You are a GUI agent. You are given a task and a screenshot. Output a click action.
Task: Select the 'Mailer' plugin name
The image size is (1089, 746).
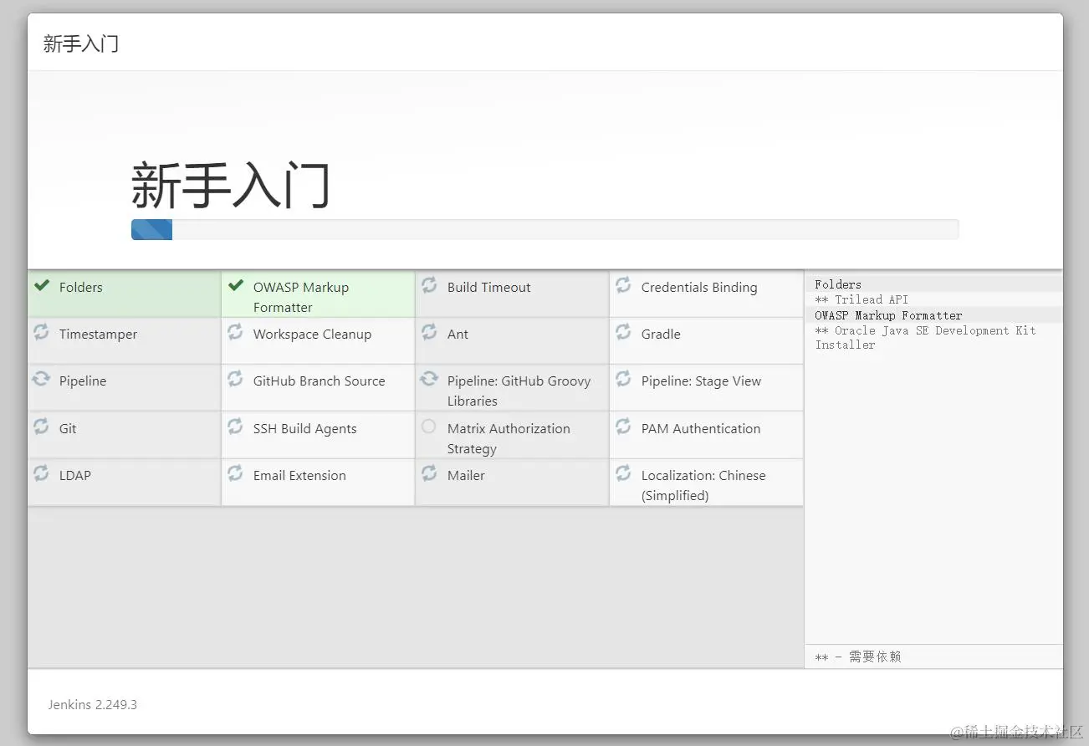(x=466, y=475)
